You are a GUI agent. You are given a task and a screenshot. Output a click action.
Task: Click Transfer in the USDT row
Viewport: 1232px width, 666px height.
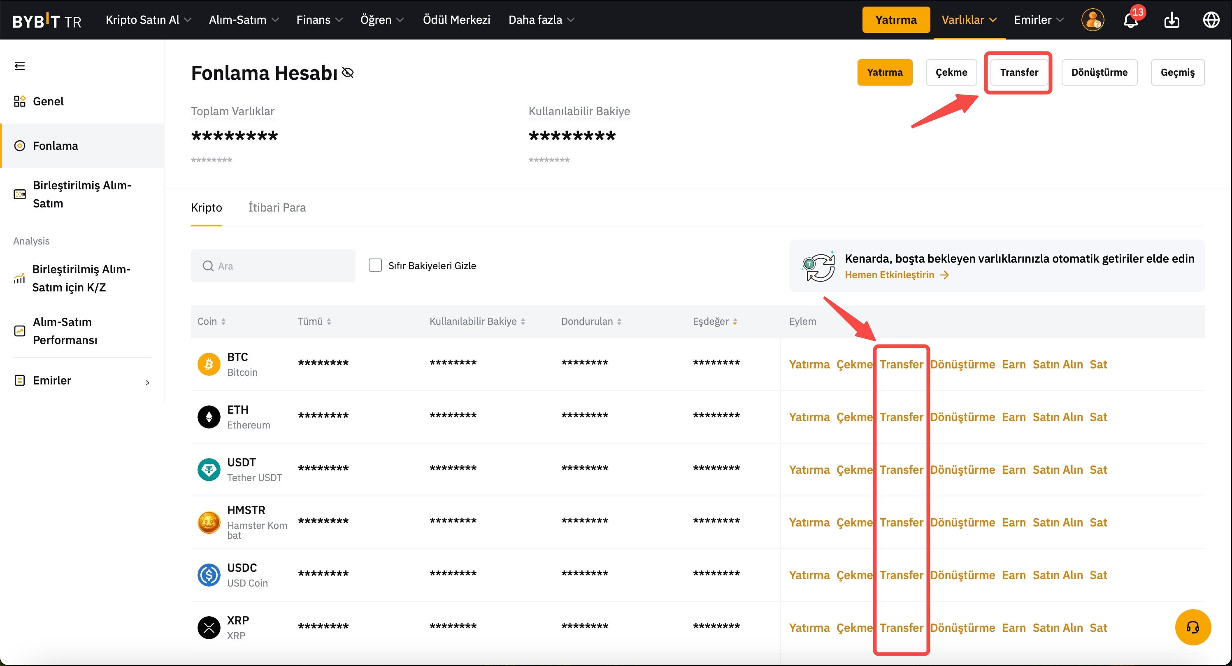[901, 470]
